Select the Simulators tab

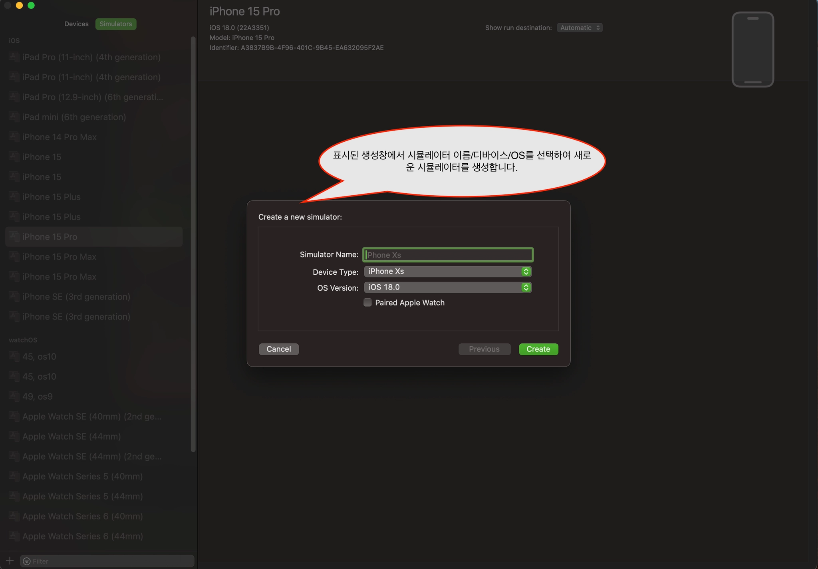116,24
